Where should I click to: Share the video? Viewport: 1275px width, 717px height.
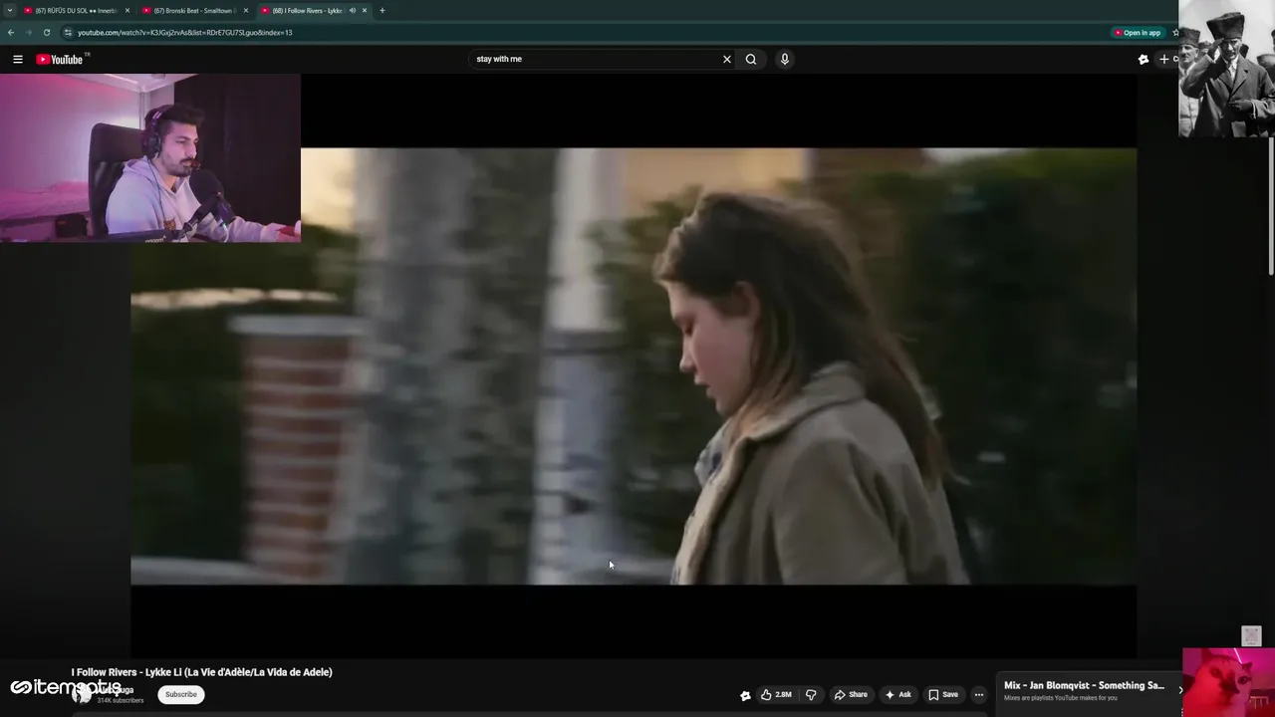851,694
